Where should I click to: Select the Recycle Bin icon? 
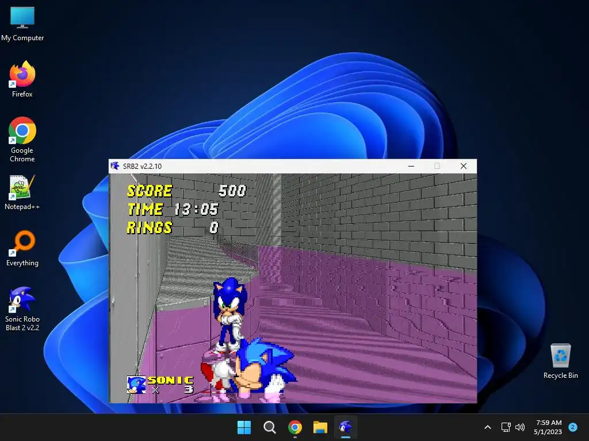560,361
